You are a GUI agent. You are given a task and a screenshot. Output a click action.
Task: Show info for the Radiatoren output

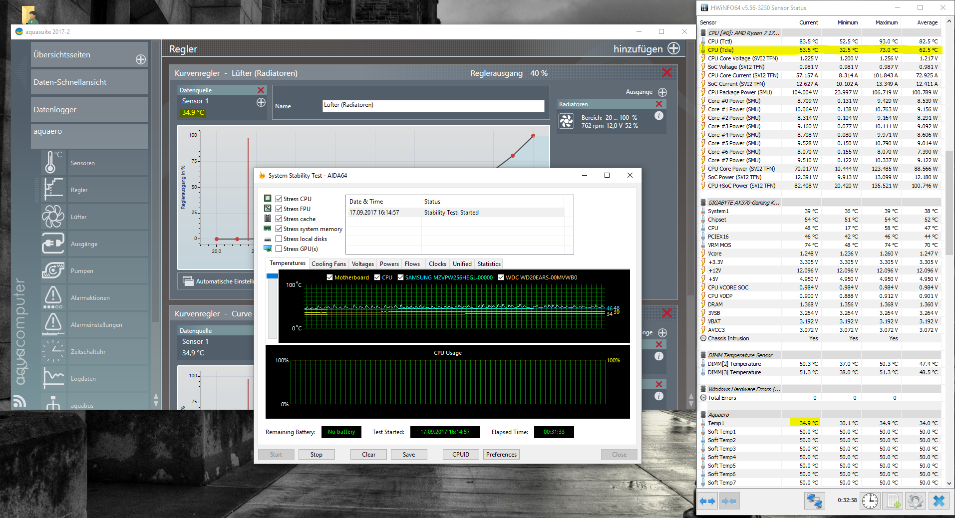click(659, 116)
